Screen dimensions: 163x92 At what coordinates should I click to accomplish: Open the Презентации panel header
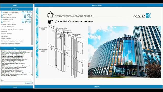99,5
